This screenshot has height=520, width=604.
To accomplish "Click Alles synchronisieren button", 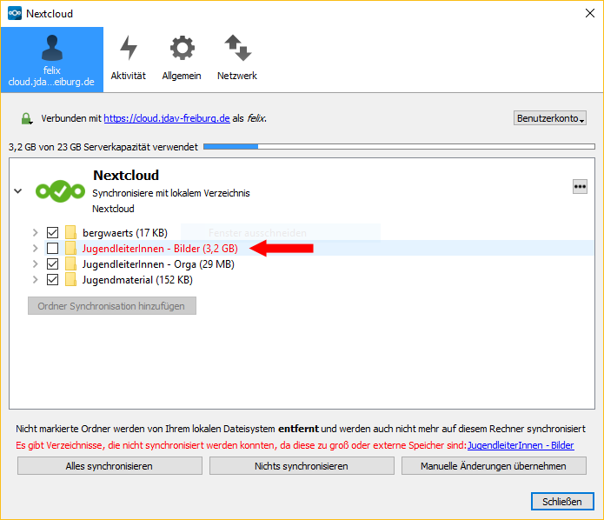I will [110, 465].
